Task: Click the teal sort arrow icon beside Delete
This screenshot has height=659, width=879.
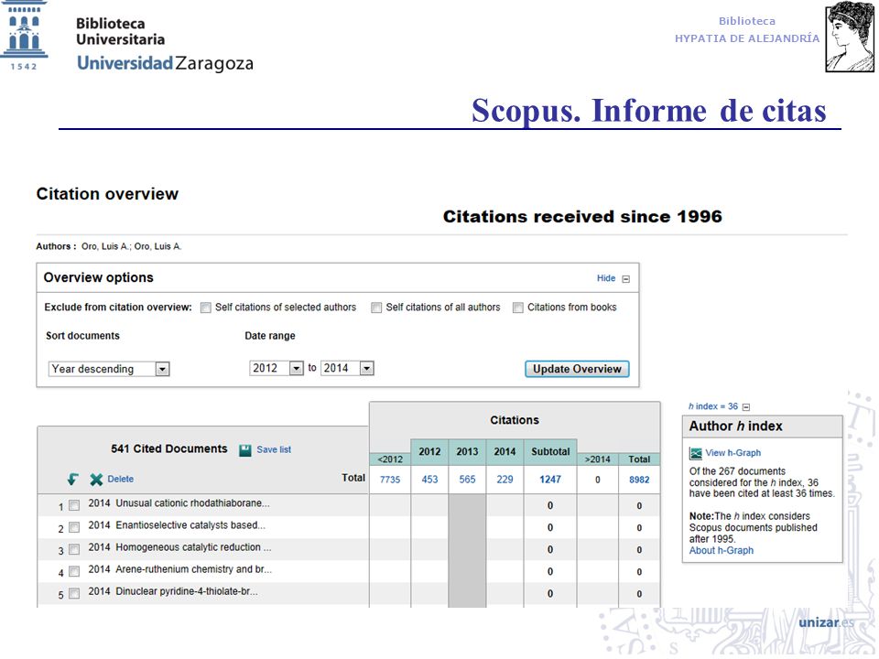Action: click(73, 480)
